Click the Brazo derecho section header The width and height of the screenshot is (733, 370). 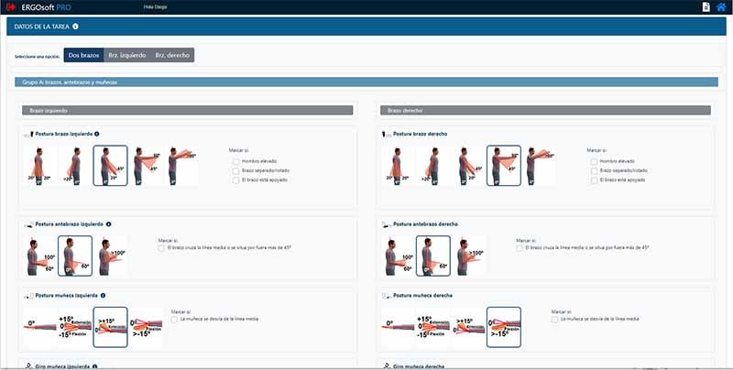click(x=545, y=110)
